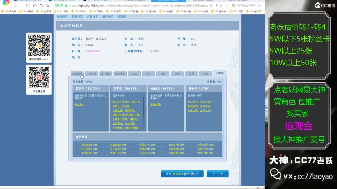Click the 点翠录 (26/112) card header

pyautogui.click(x=128, y=88)
